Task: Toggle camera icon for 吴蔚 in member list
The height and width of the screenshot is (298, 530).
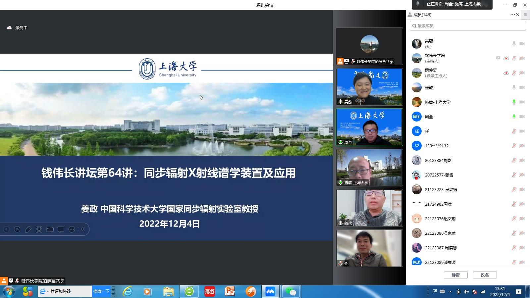Action: click(522, 44)
